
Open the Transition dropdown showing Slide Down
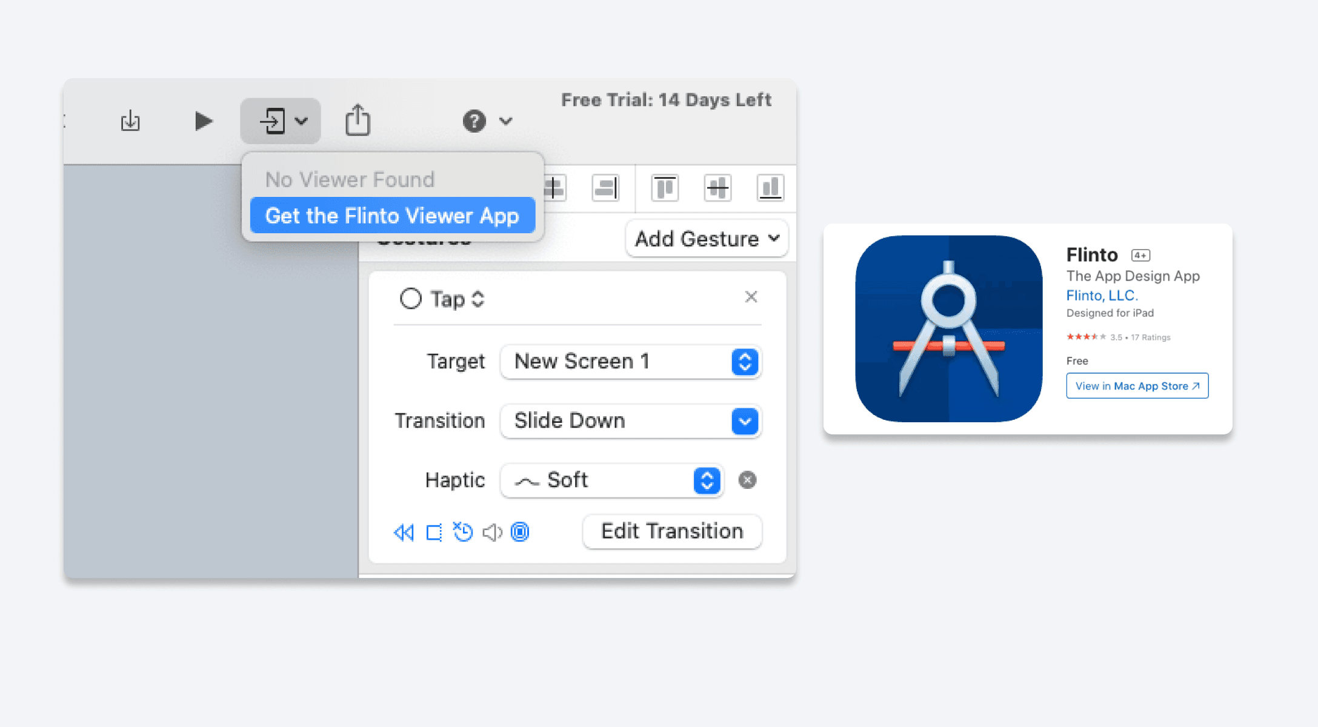coord(745,421)
